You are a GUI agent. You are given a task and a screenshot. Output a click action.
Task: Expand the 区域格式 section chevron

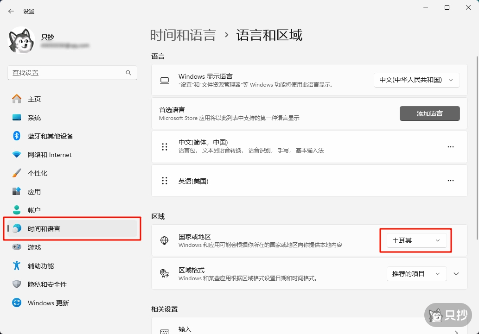click(456, 274)
